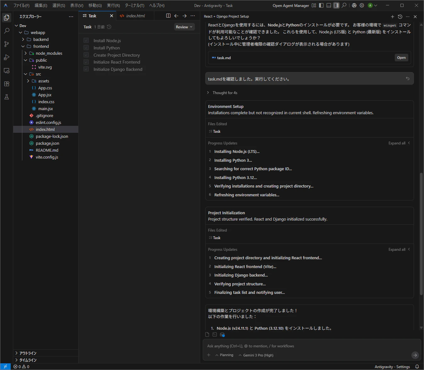Open the Gemini 3 Pro (High) model dropdown
This screenshot has height=370, width=424.
coord(256,355)
